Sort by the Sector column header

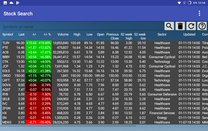[162, 35]
